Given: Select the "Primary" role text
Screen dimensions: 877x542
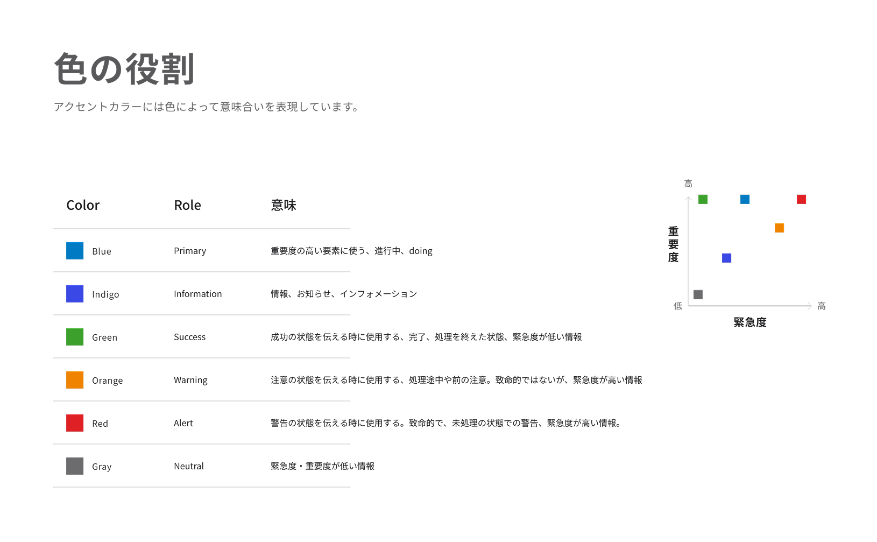Looking at the screenshot, I should pos(190,251).
